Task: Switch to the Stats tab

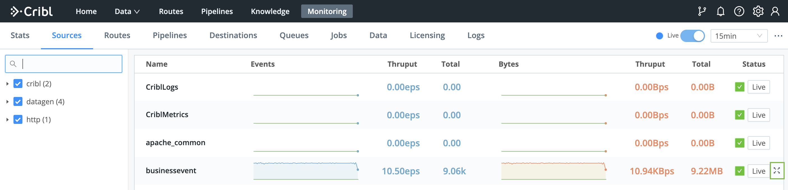Action: tap(20, 35)
